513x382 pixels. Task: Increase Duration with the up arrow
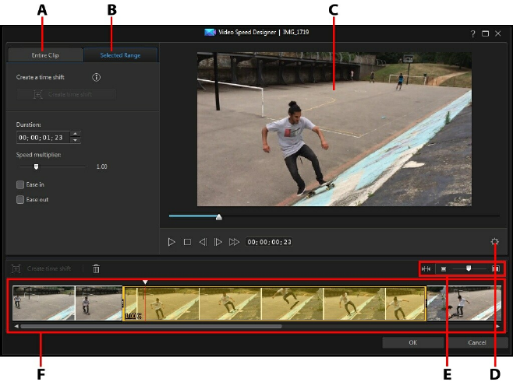[75, 134]
